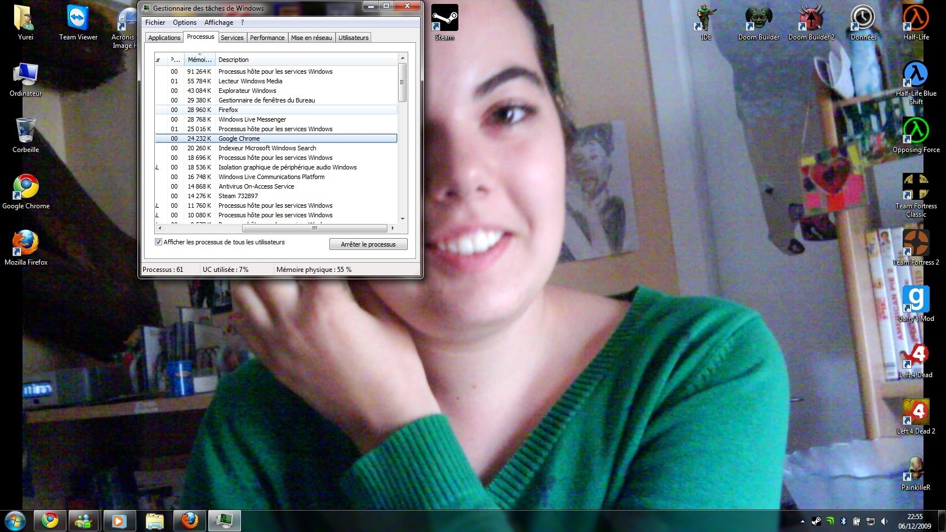Open the Doom Builder shortcut
This screenshot has width=946, height=532.
pyautogui.click(x=758, y=23)
